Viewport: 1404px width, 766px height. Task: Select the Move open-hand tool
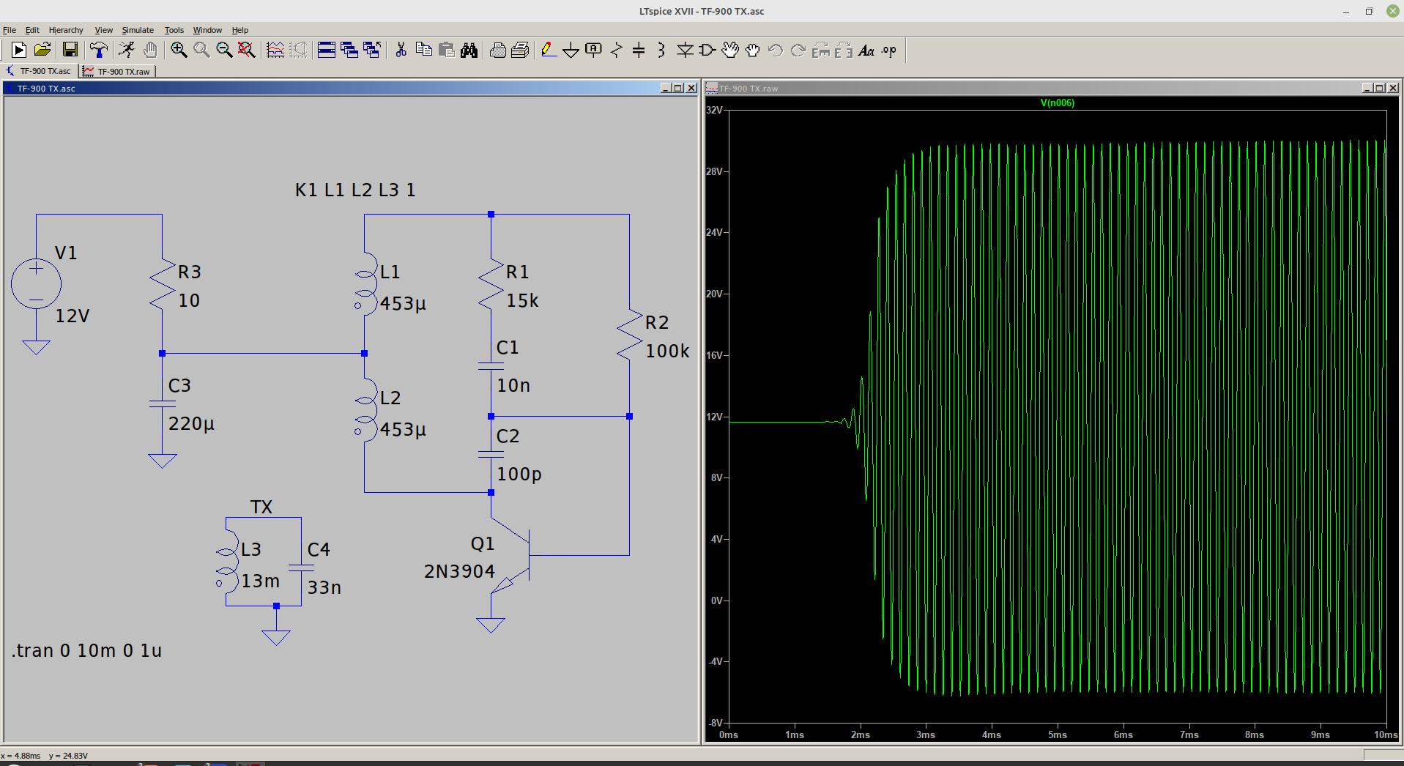[730, 50]
